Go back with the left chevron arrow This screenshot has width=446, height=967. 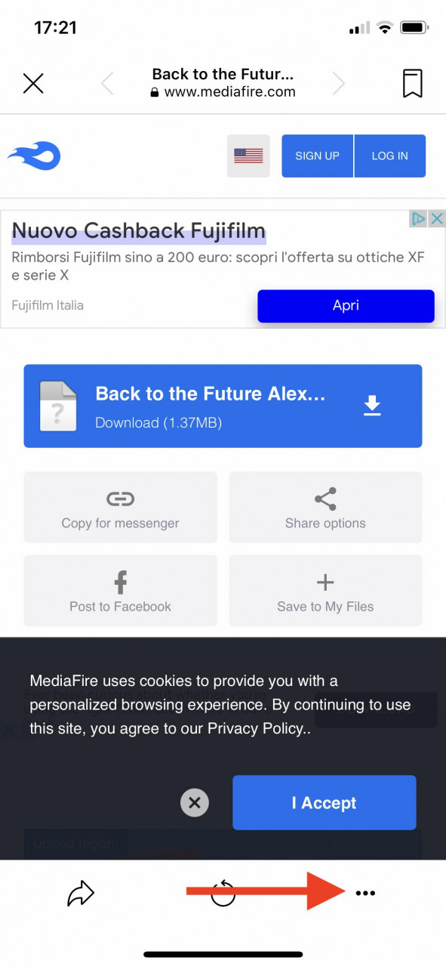[x=107, y=83]
